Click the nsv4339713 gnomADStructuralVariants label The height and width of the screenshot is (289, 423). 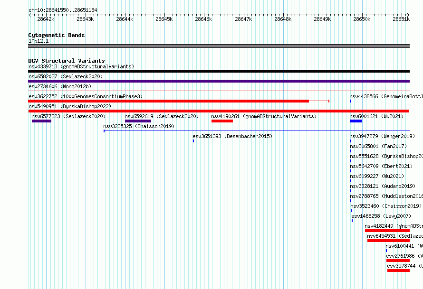point(81,66)
